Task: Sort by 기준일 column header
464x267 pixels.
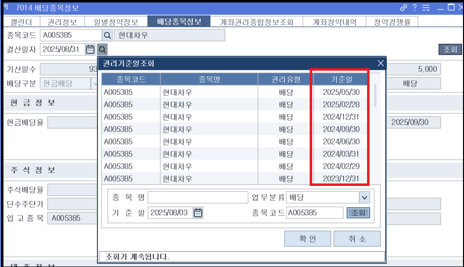Action: pos(341,79)
